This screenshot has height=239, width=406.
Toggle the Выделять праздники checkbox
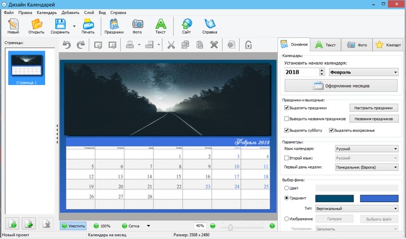click(x=286, y=108)
